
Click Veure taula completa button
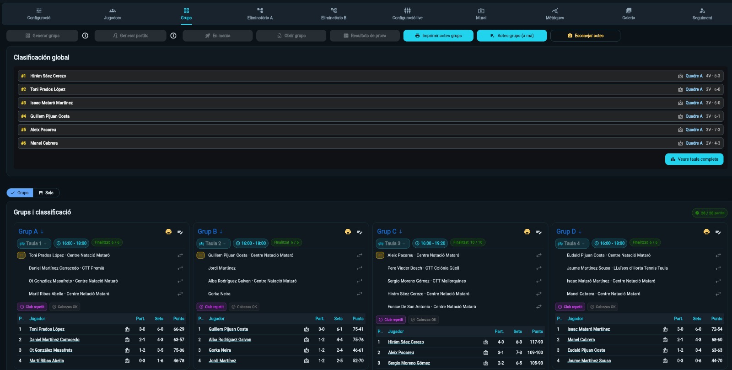coord(694,159)
